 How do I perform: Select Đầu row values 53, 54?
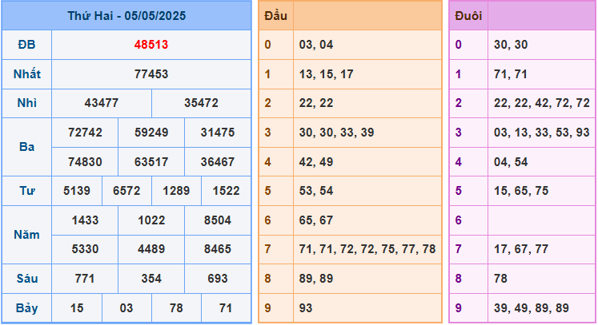[316, 191]
